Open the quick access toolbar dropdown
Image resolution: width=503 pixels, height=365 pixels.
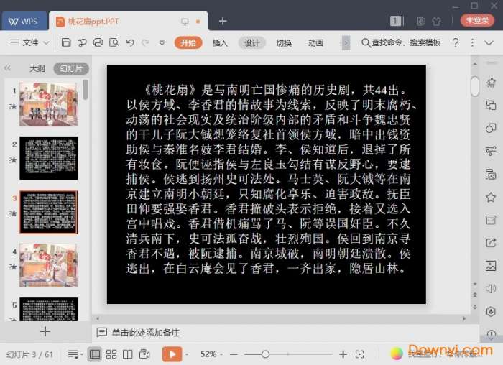pyautogui.click(x=162, y=42)
